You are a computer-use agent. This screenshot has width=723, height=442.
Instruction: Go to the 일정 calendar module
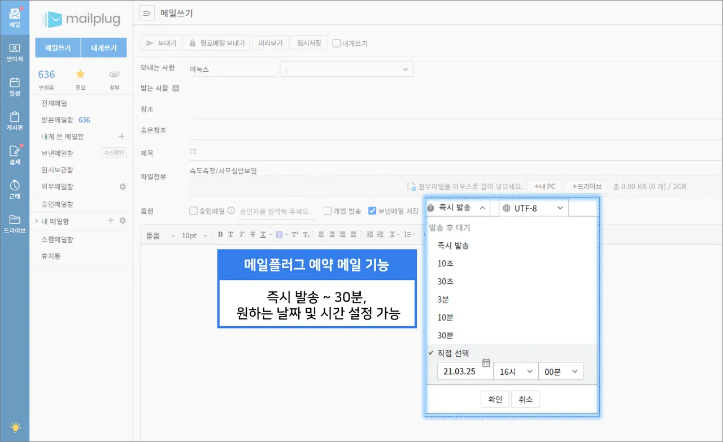(15, 86)
